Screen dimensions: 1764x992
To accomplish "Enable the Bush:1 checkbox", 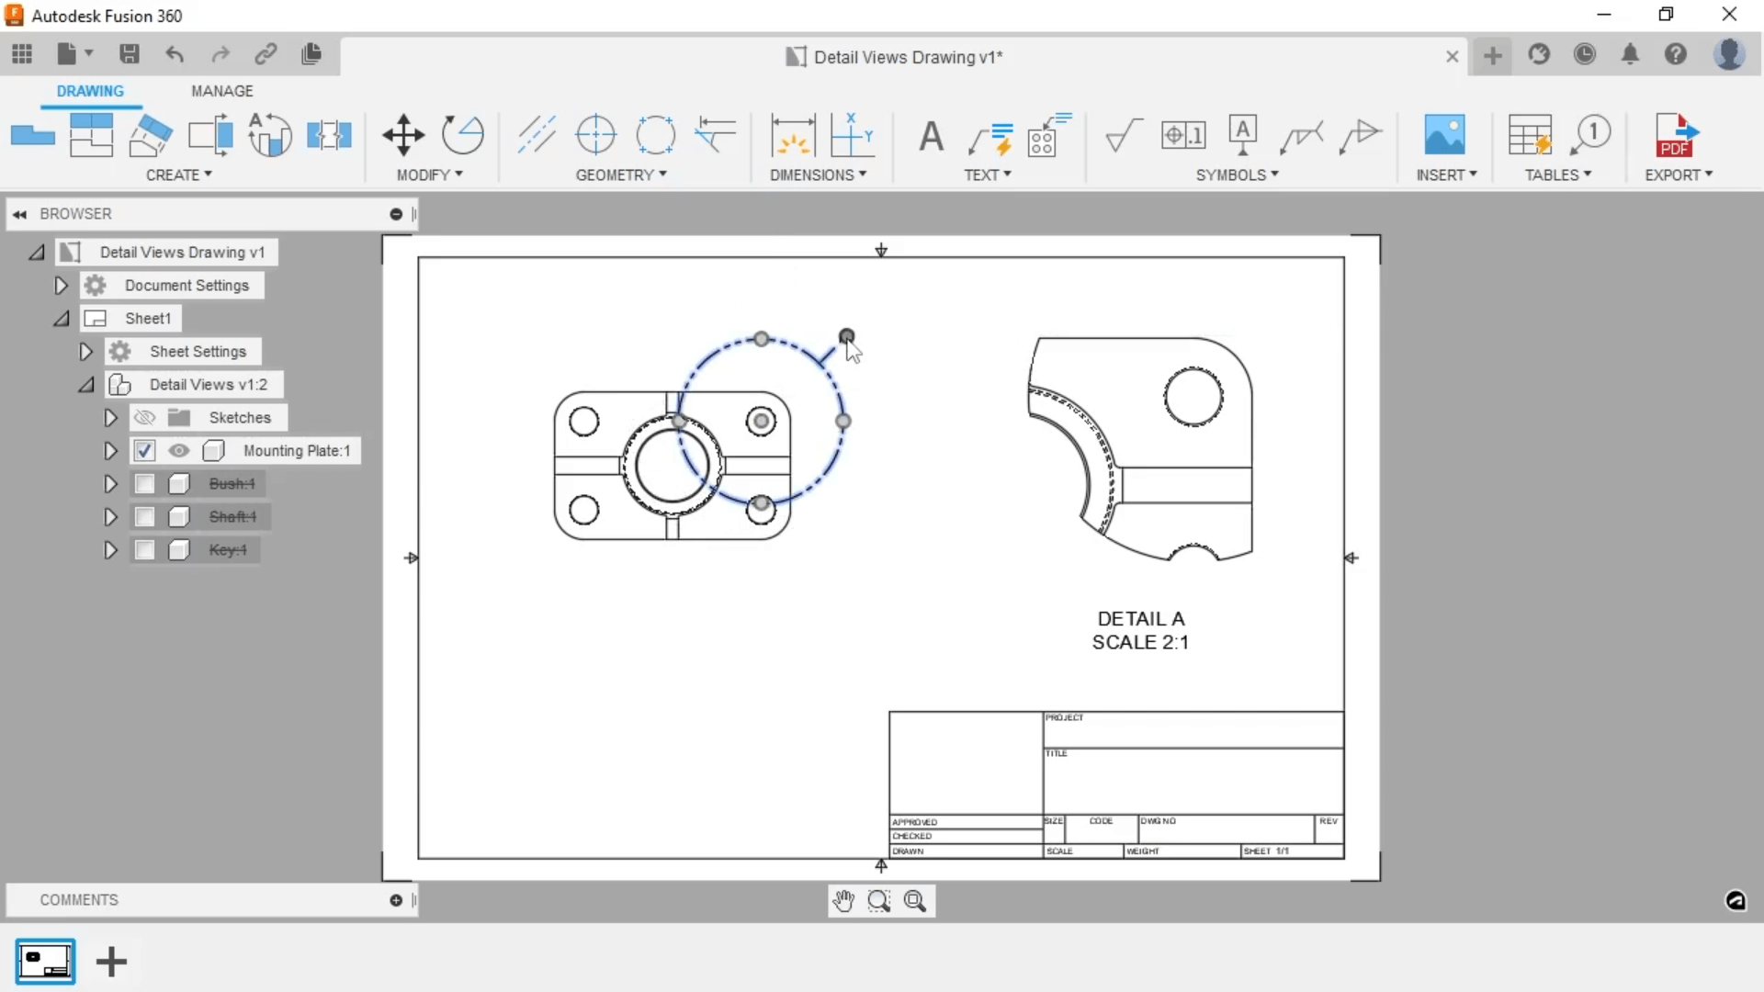I will point(144,484).
